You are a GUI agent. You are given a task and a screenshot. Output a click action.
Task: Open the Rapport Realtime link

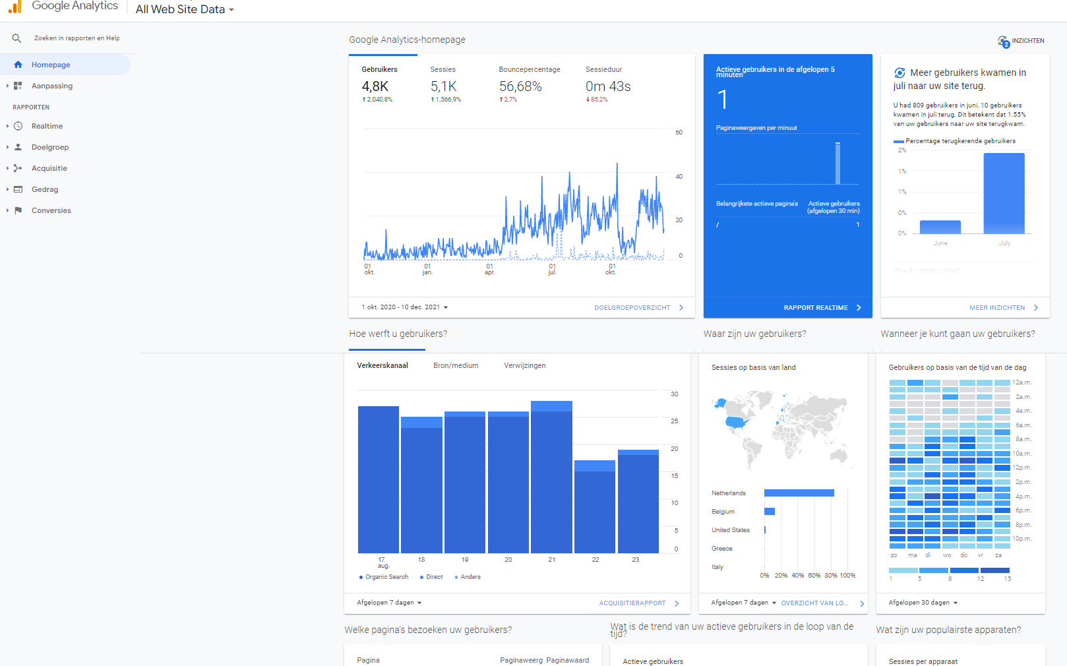(816, 308)
